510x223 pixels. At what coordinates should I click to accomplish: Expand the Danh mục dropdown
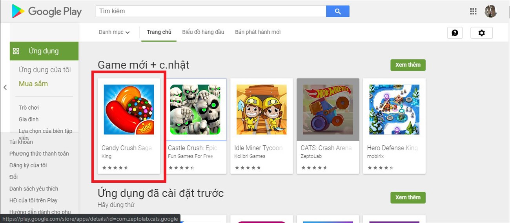coord(114,32)
